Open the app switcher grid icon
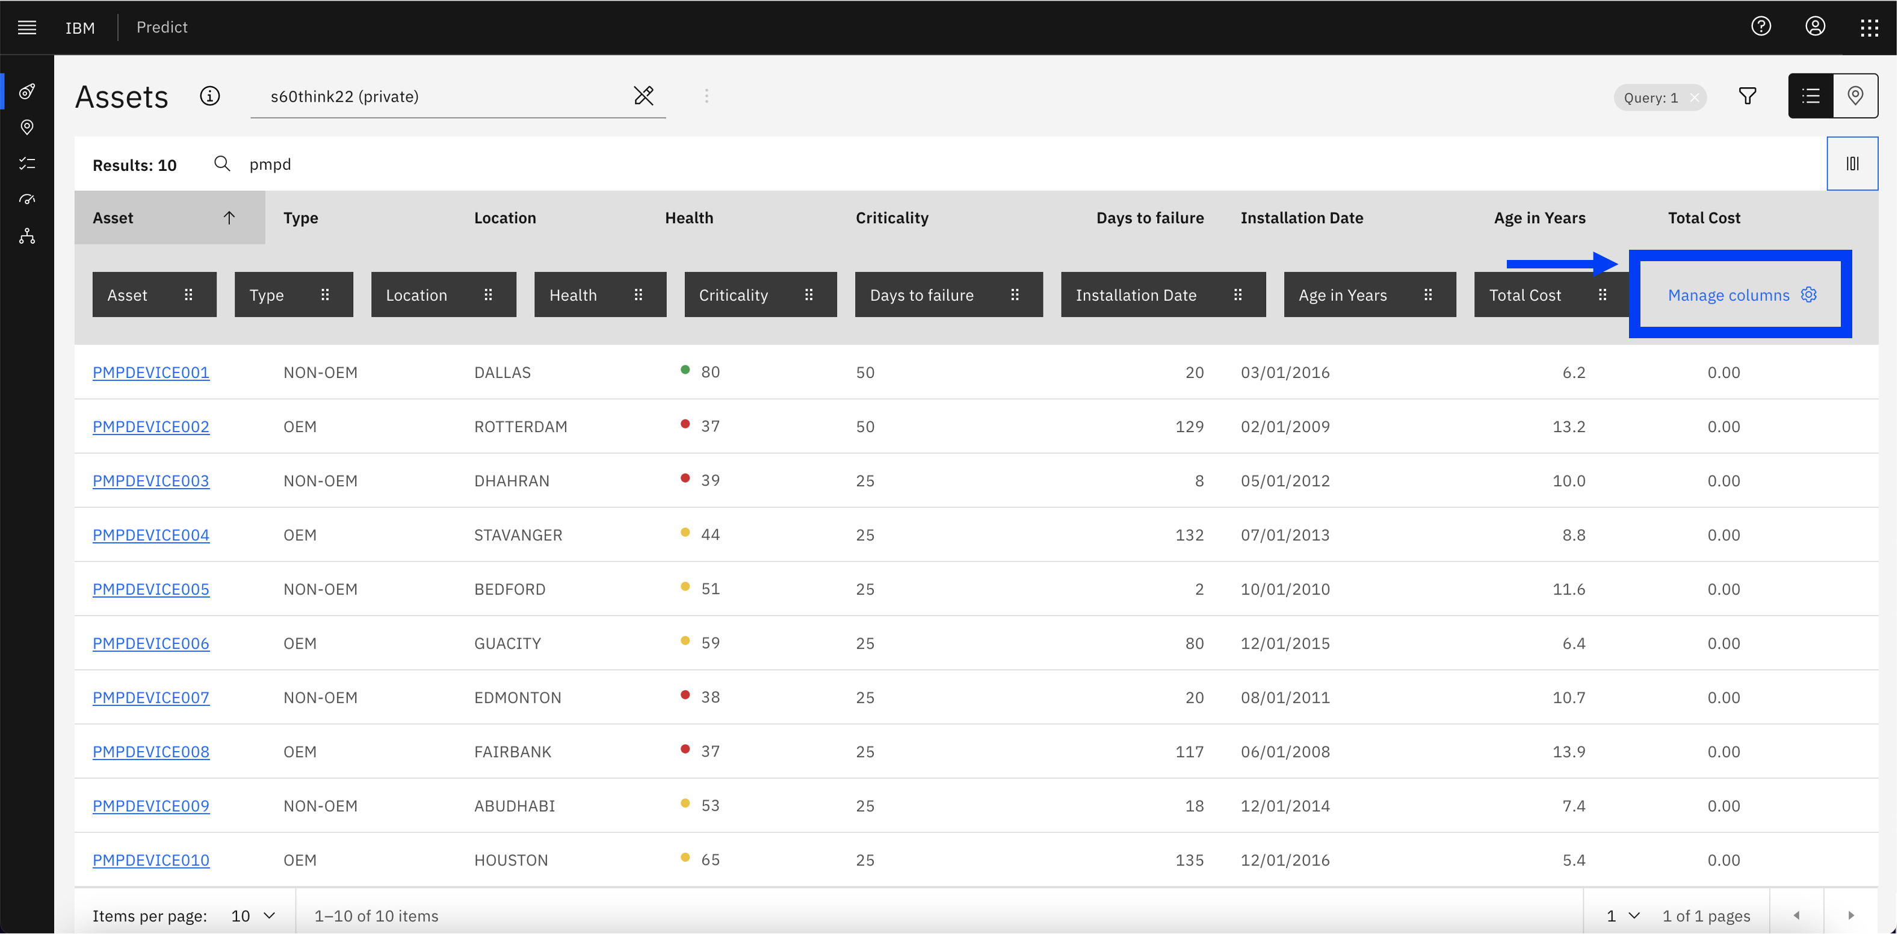The height and width of the screenshot is (934, 1898). (x=1869, y=28)
